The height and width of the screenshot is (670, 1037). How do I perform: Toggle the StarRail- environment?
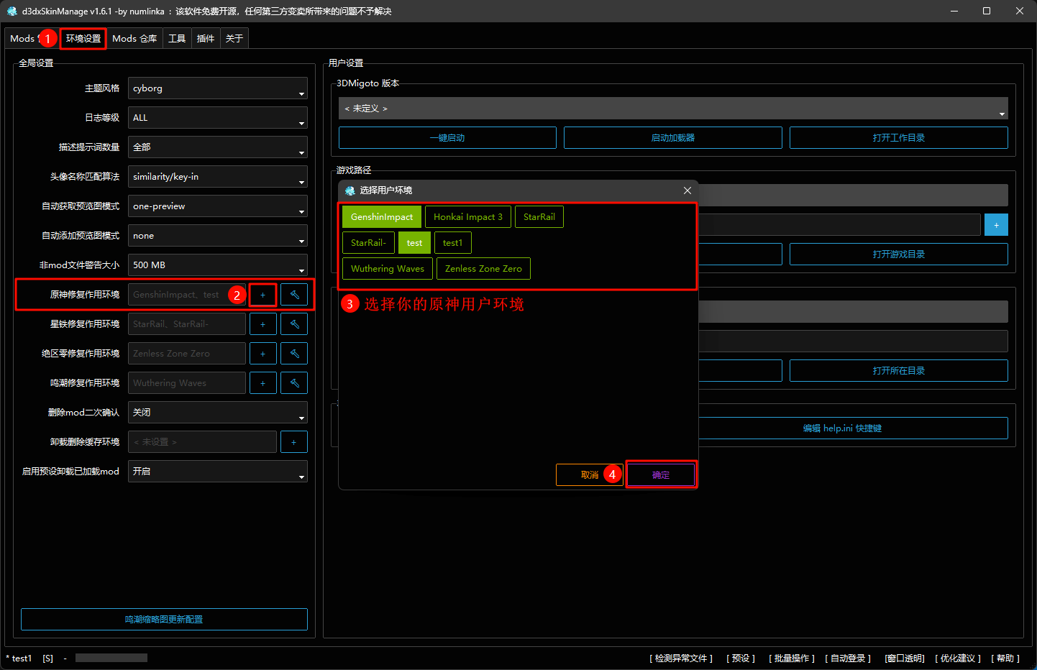pos(368,242)
